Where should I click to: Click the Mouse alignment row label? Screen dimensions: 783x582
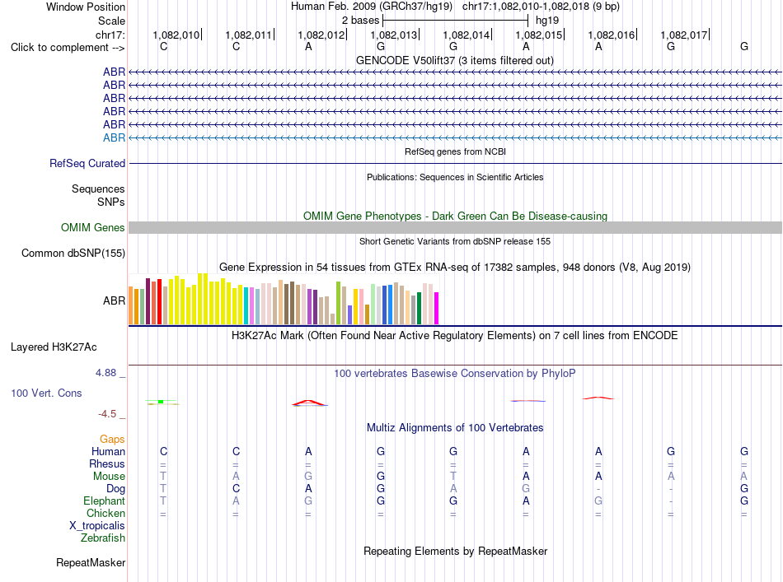click(x=109, y=477)
